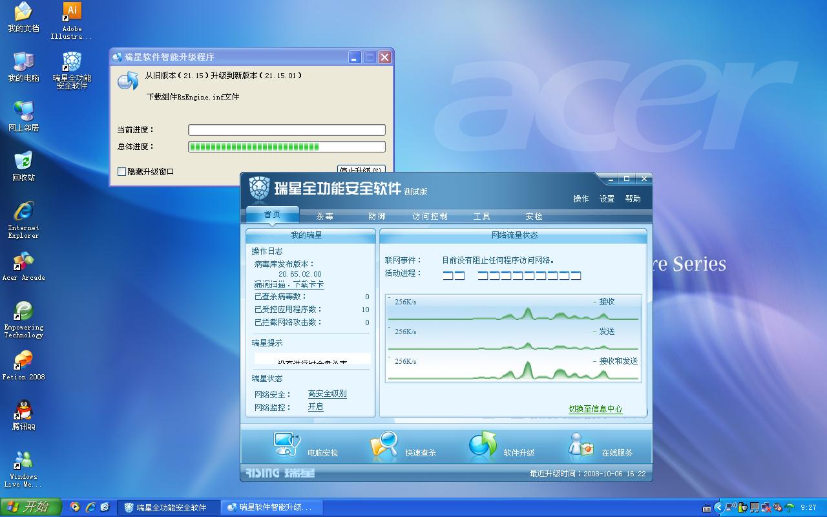The image size is (827, 517).
Task: Click the 停止升级 button
Action: (361, 171)
